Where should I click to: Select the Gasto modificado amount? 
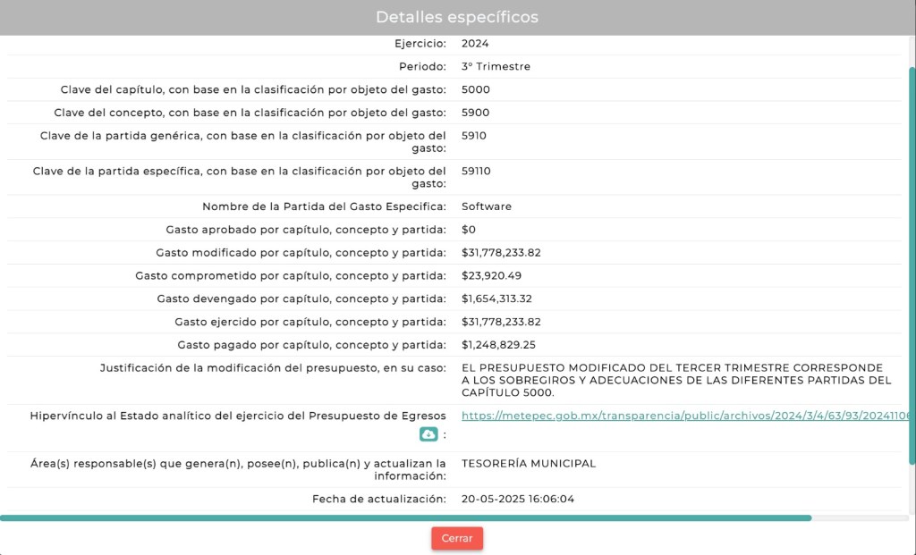click(x=501, y=253)
